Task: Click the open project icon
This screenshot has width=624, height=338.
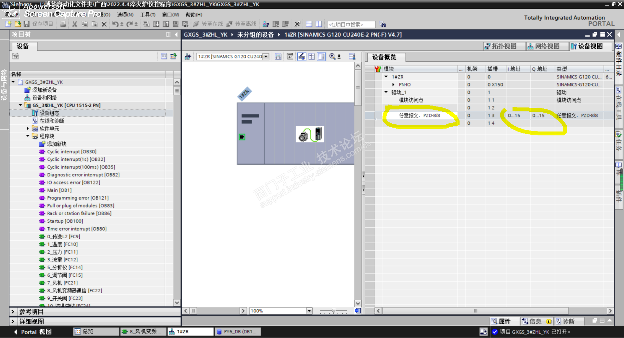Action: tap(18, 24)
